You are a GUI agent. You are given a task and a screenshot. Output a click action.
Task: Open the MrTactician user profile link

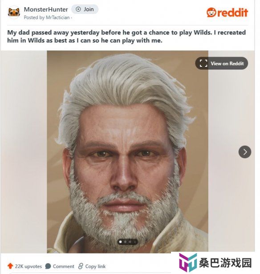click(x=57, y=17)
